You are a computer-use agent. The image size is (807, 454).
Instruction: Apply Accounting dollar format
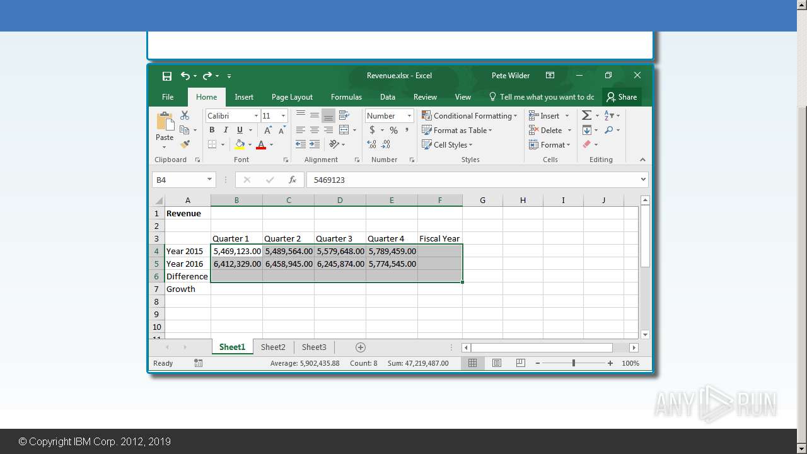click(x=372, y=130)
